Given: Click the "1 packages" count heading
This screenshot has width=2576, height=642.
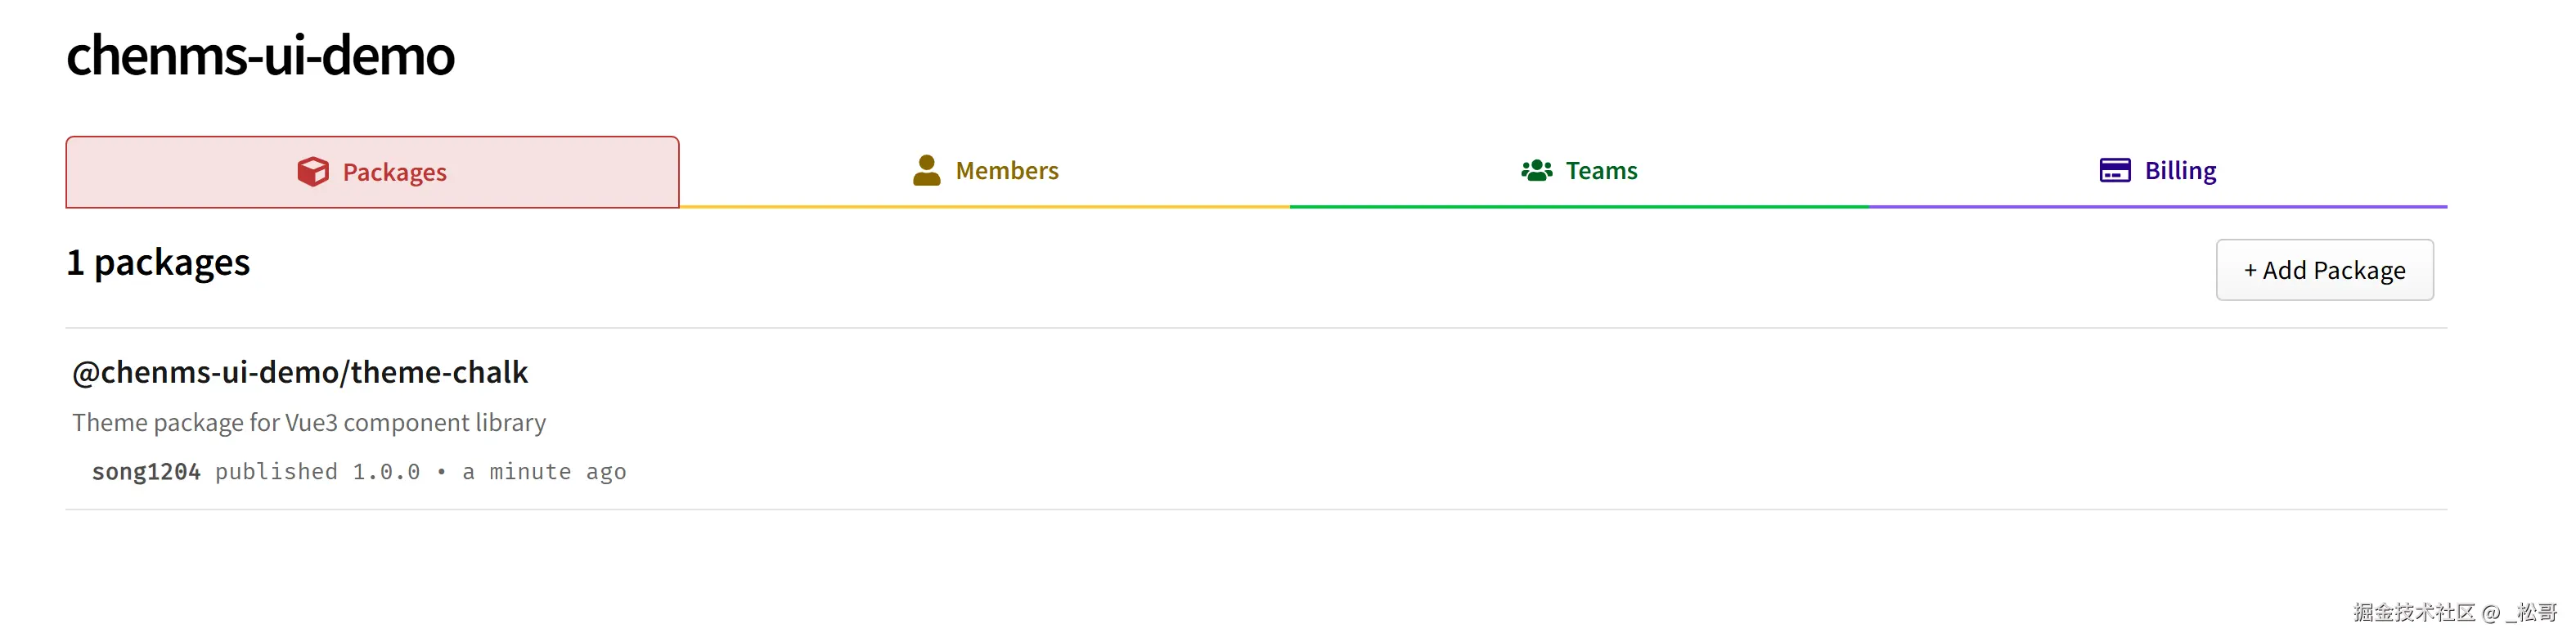Looking at the screenshot, I should (x=158, y=263).
